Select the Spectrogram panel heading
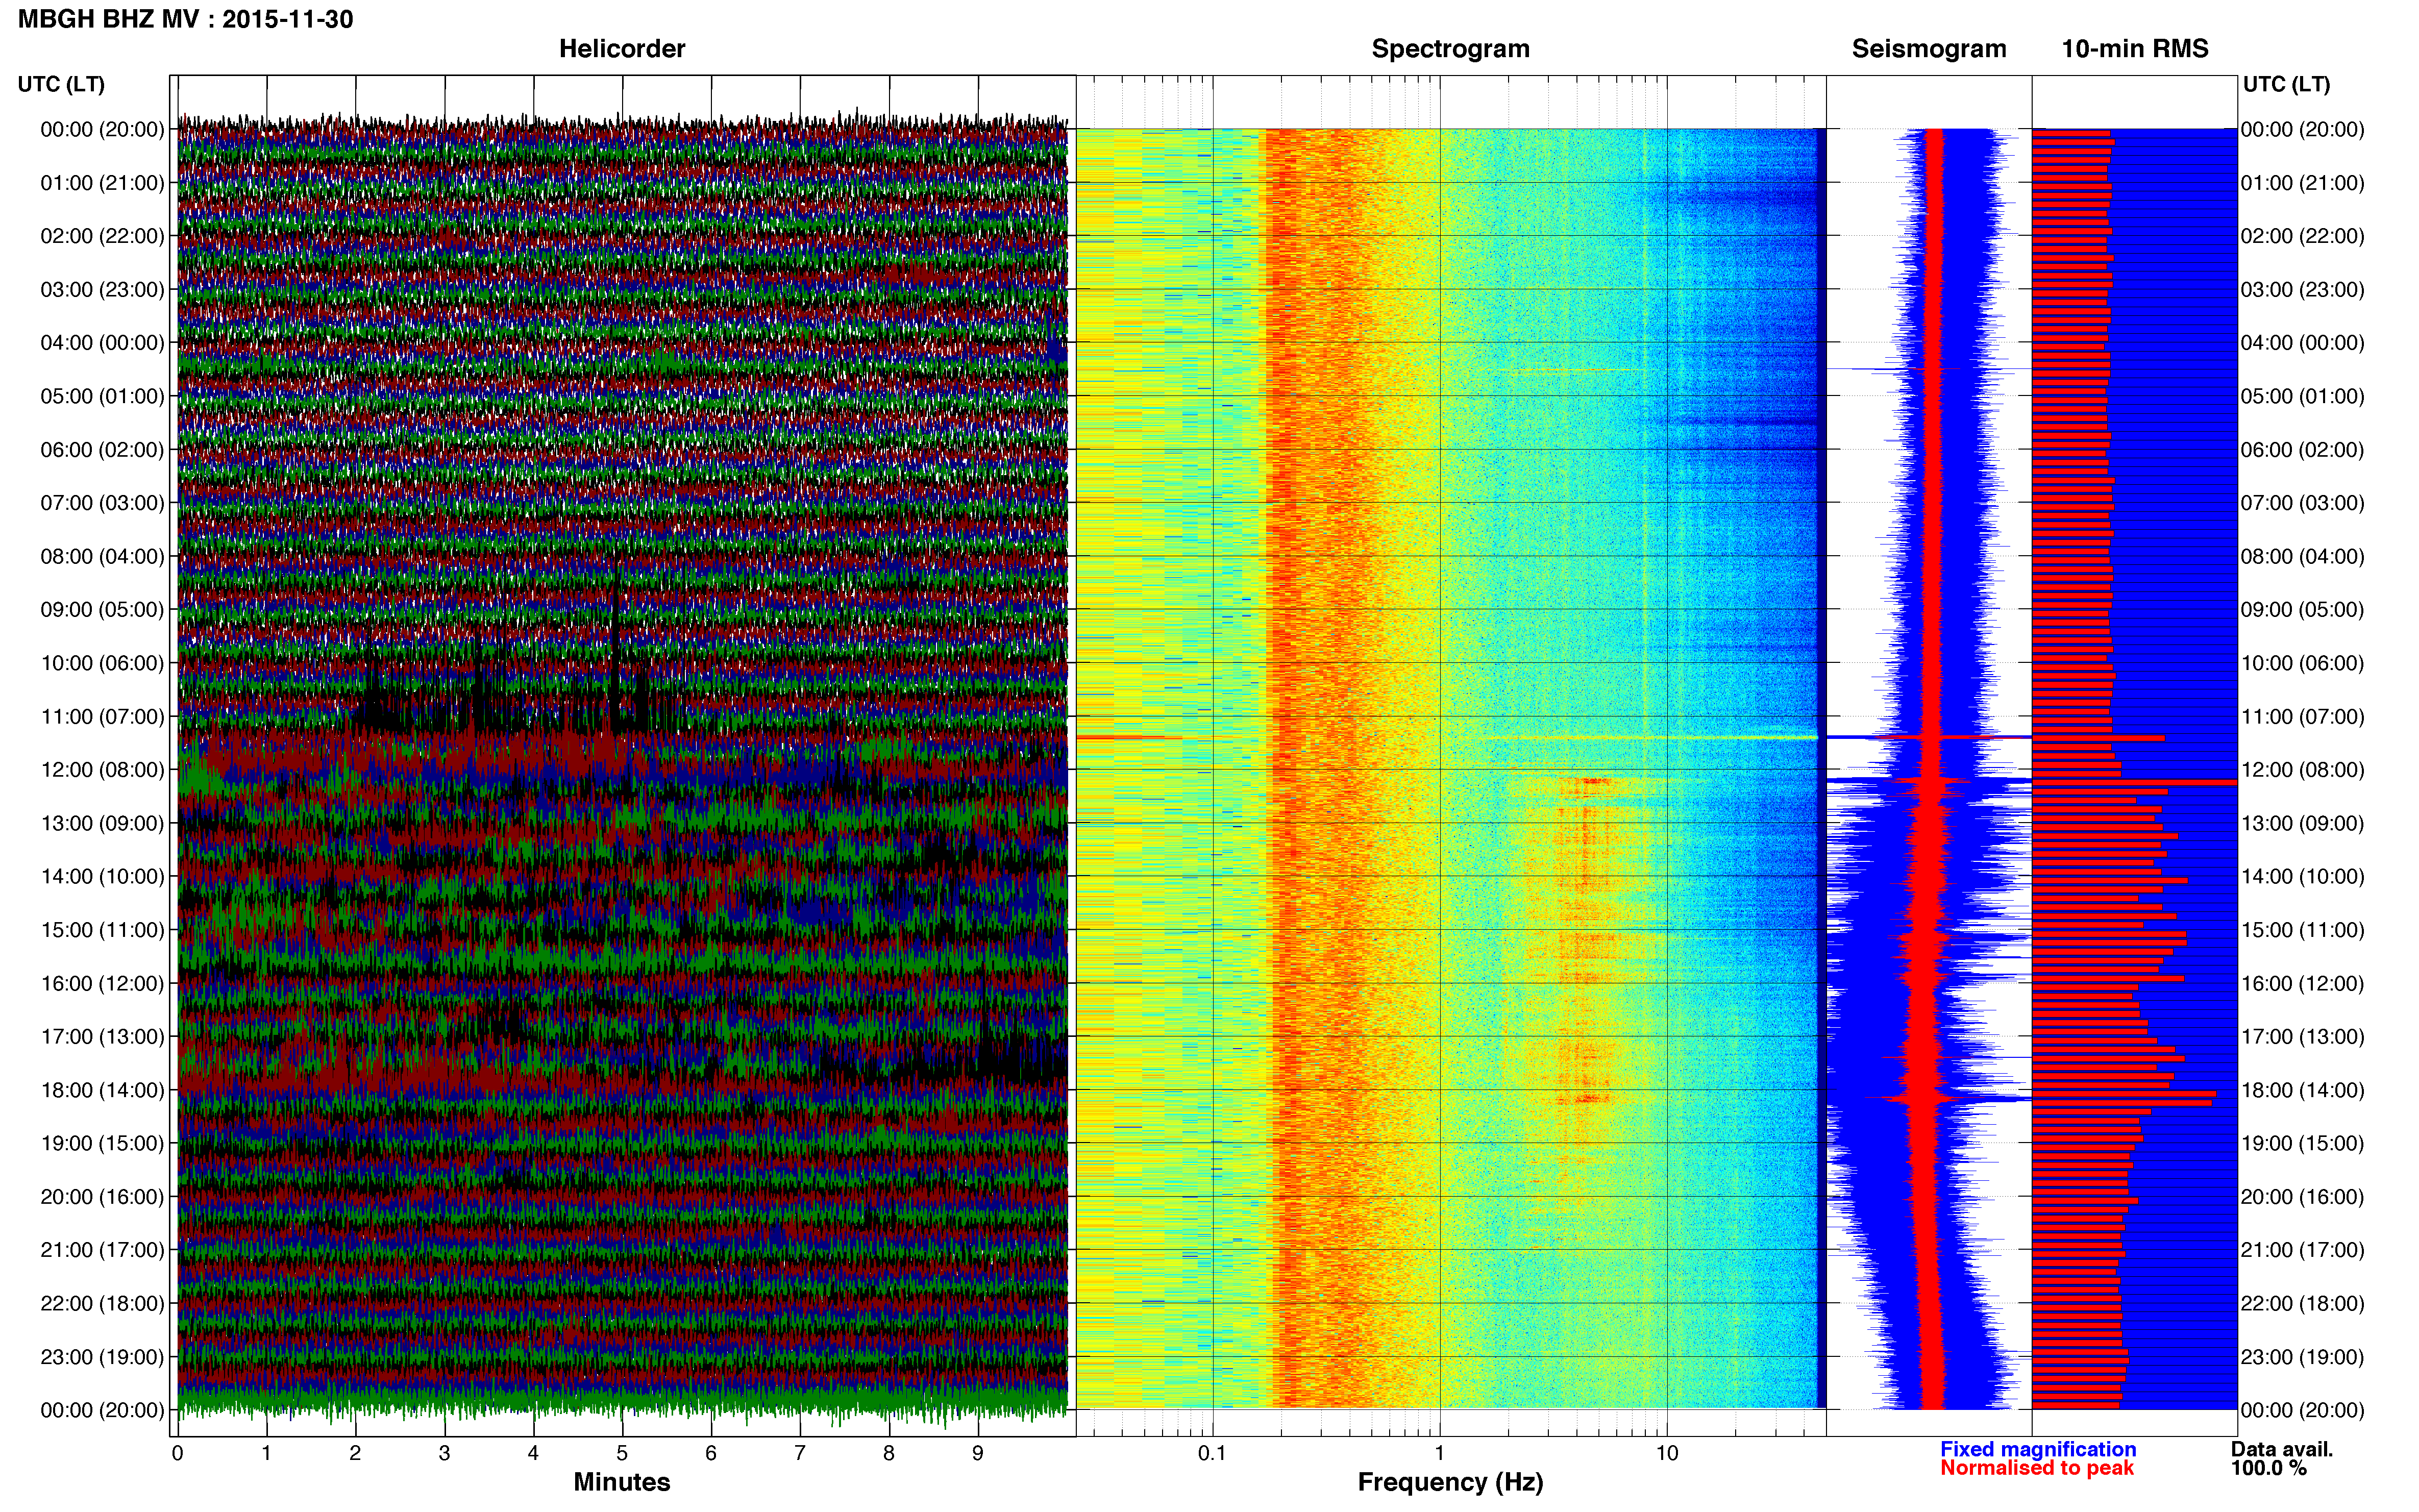Viewport: 2419px width, 1512px height. click(1450, 49)
